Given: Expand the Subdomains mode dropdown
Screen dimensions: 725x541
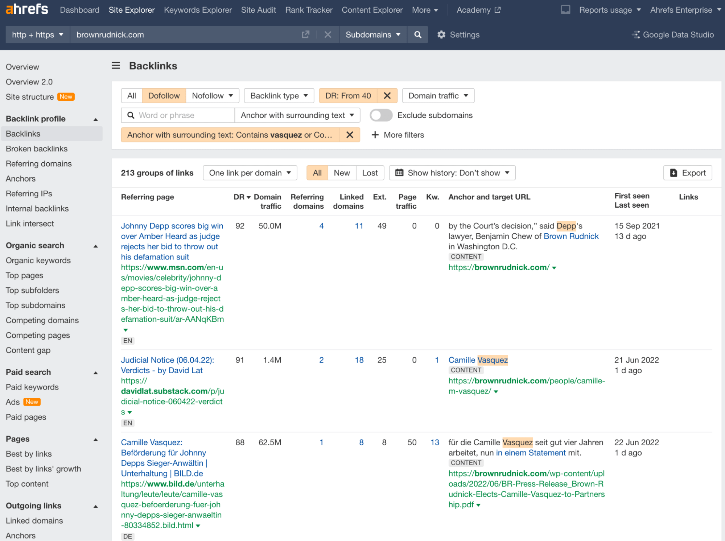Looking at the screenshot, I should [372, 34].
